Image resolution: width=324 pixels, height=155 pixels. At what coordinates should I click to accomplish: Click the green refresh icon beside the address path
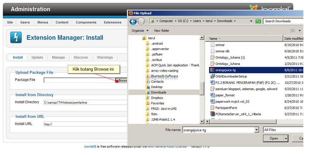point(258,21)
